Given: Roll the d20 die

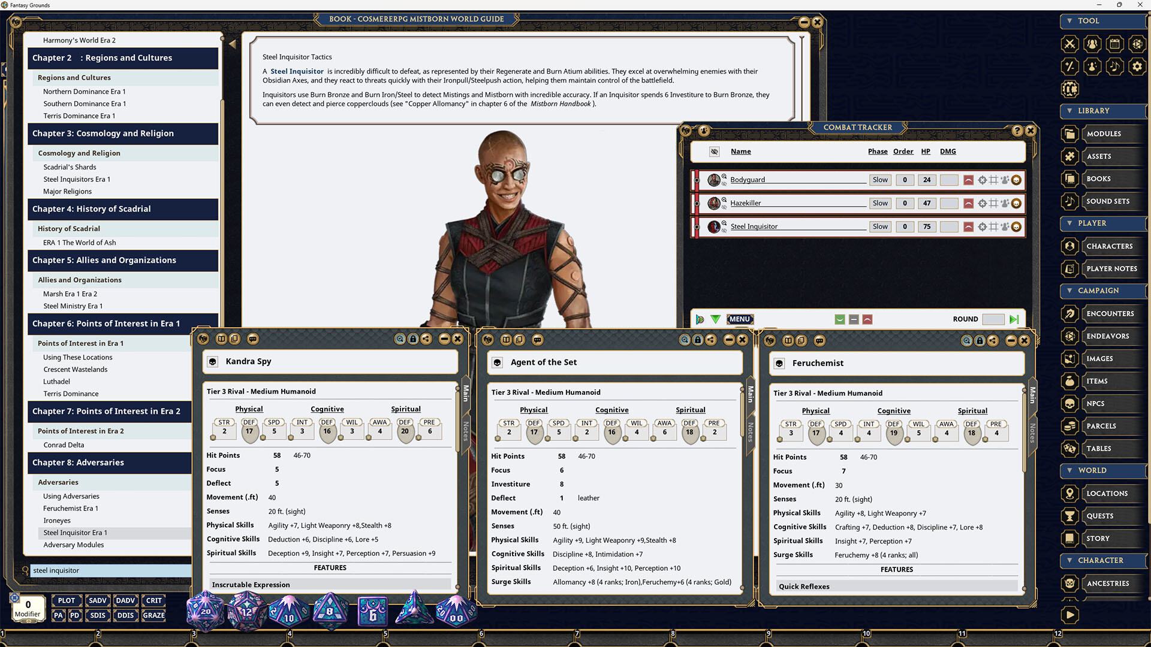Looking at the screenshot, I should coord(205,611).
